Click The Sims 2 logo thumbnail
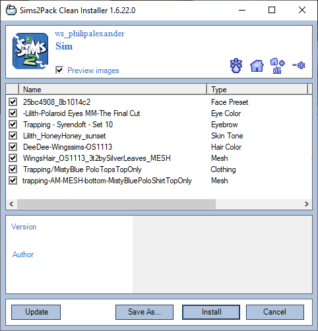Image resolution: width=318 pixels, height=331 pixels. click(30, 51)
